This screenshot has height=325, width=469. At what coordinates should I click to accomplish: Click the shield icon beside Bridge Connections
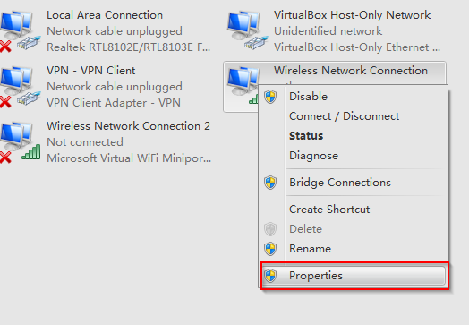[270, 183]
